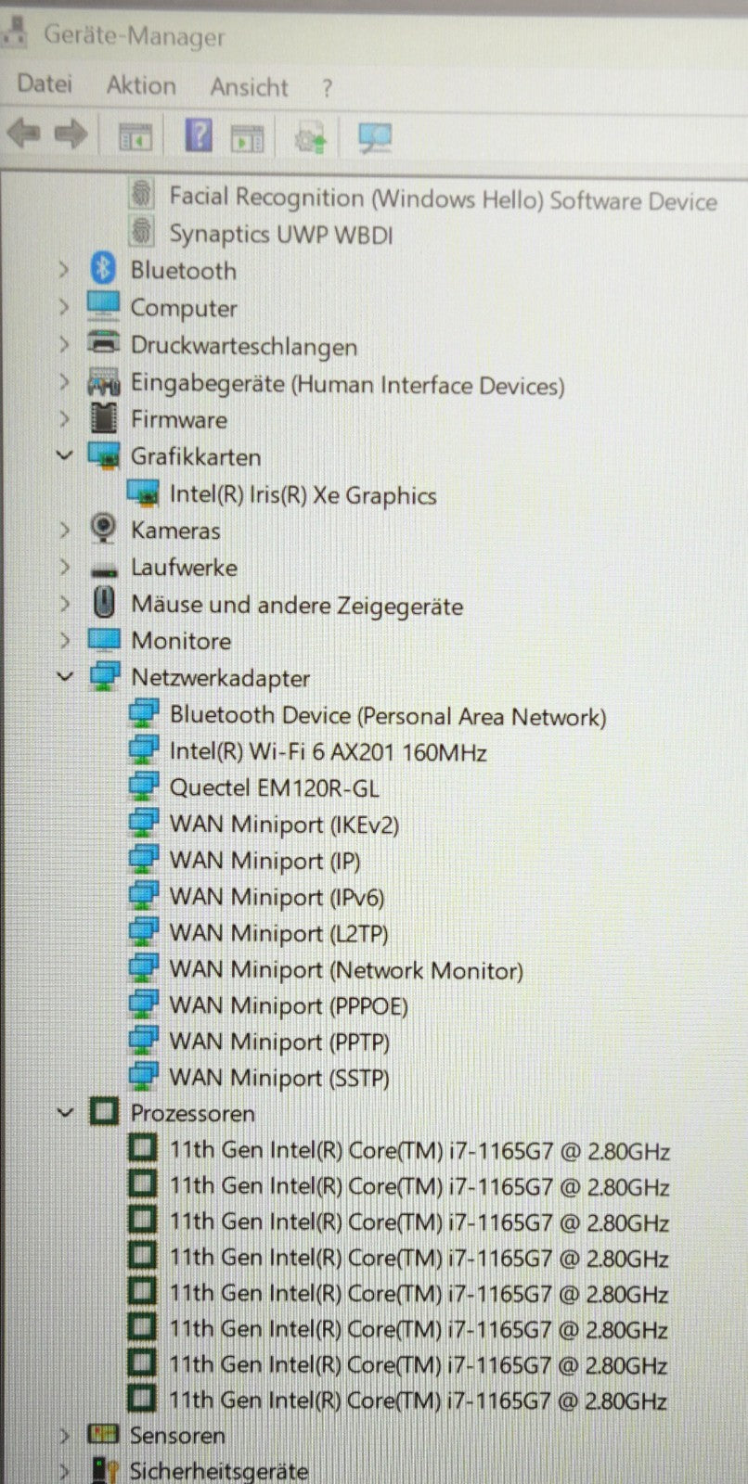Click the mouse icon beside Mäuse und andere Zeigegeräte
Image resolution: width=748 pixels, height=1484 pixels.
104,604
